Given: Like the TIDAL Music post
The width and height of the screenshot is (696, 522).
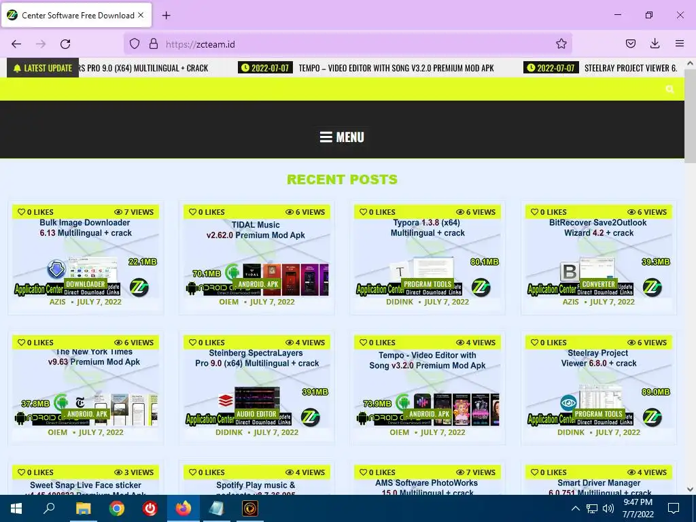Looking at the screenshot, I should click(x=207, y=212).
